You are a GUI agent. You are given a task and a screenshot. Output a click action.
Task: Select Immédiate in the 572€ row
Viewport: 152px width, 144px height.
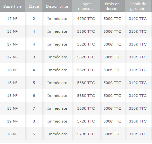(x=57, y=121)
